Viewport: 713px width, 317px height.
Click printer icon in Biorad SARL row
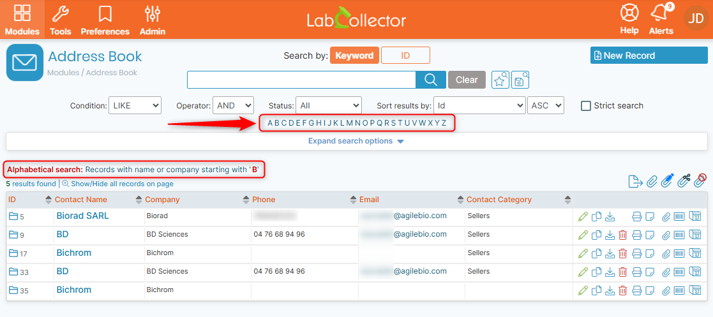tap(637, 217)
